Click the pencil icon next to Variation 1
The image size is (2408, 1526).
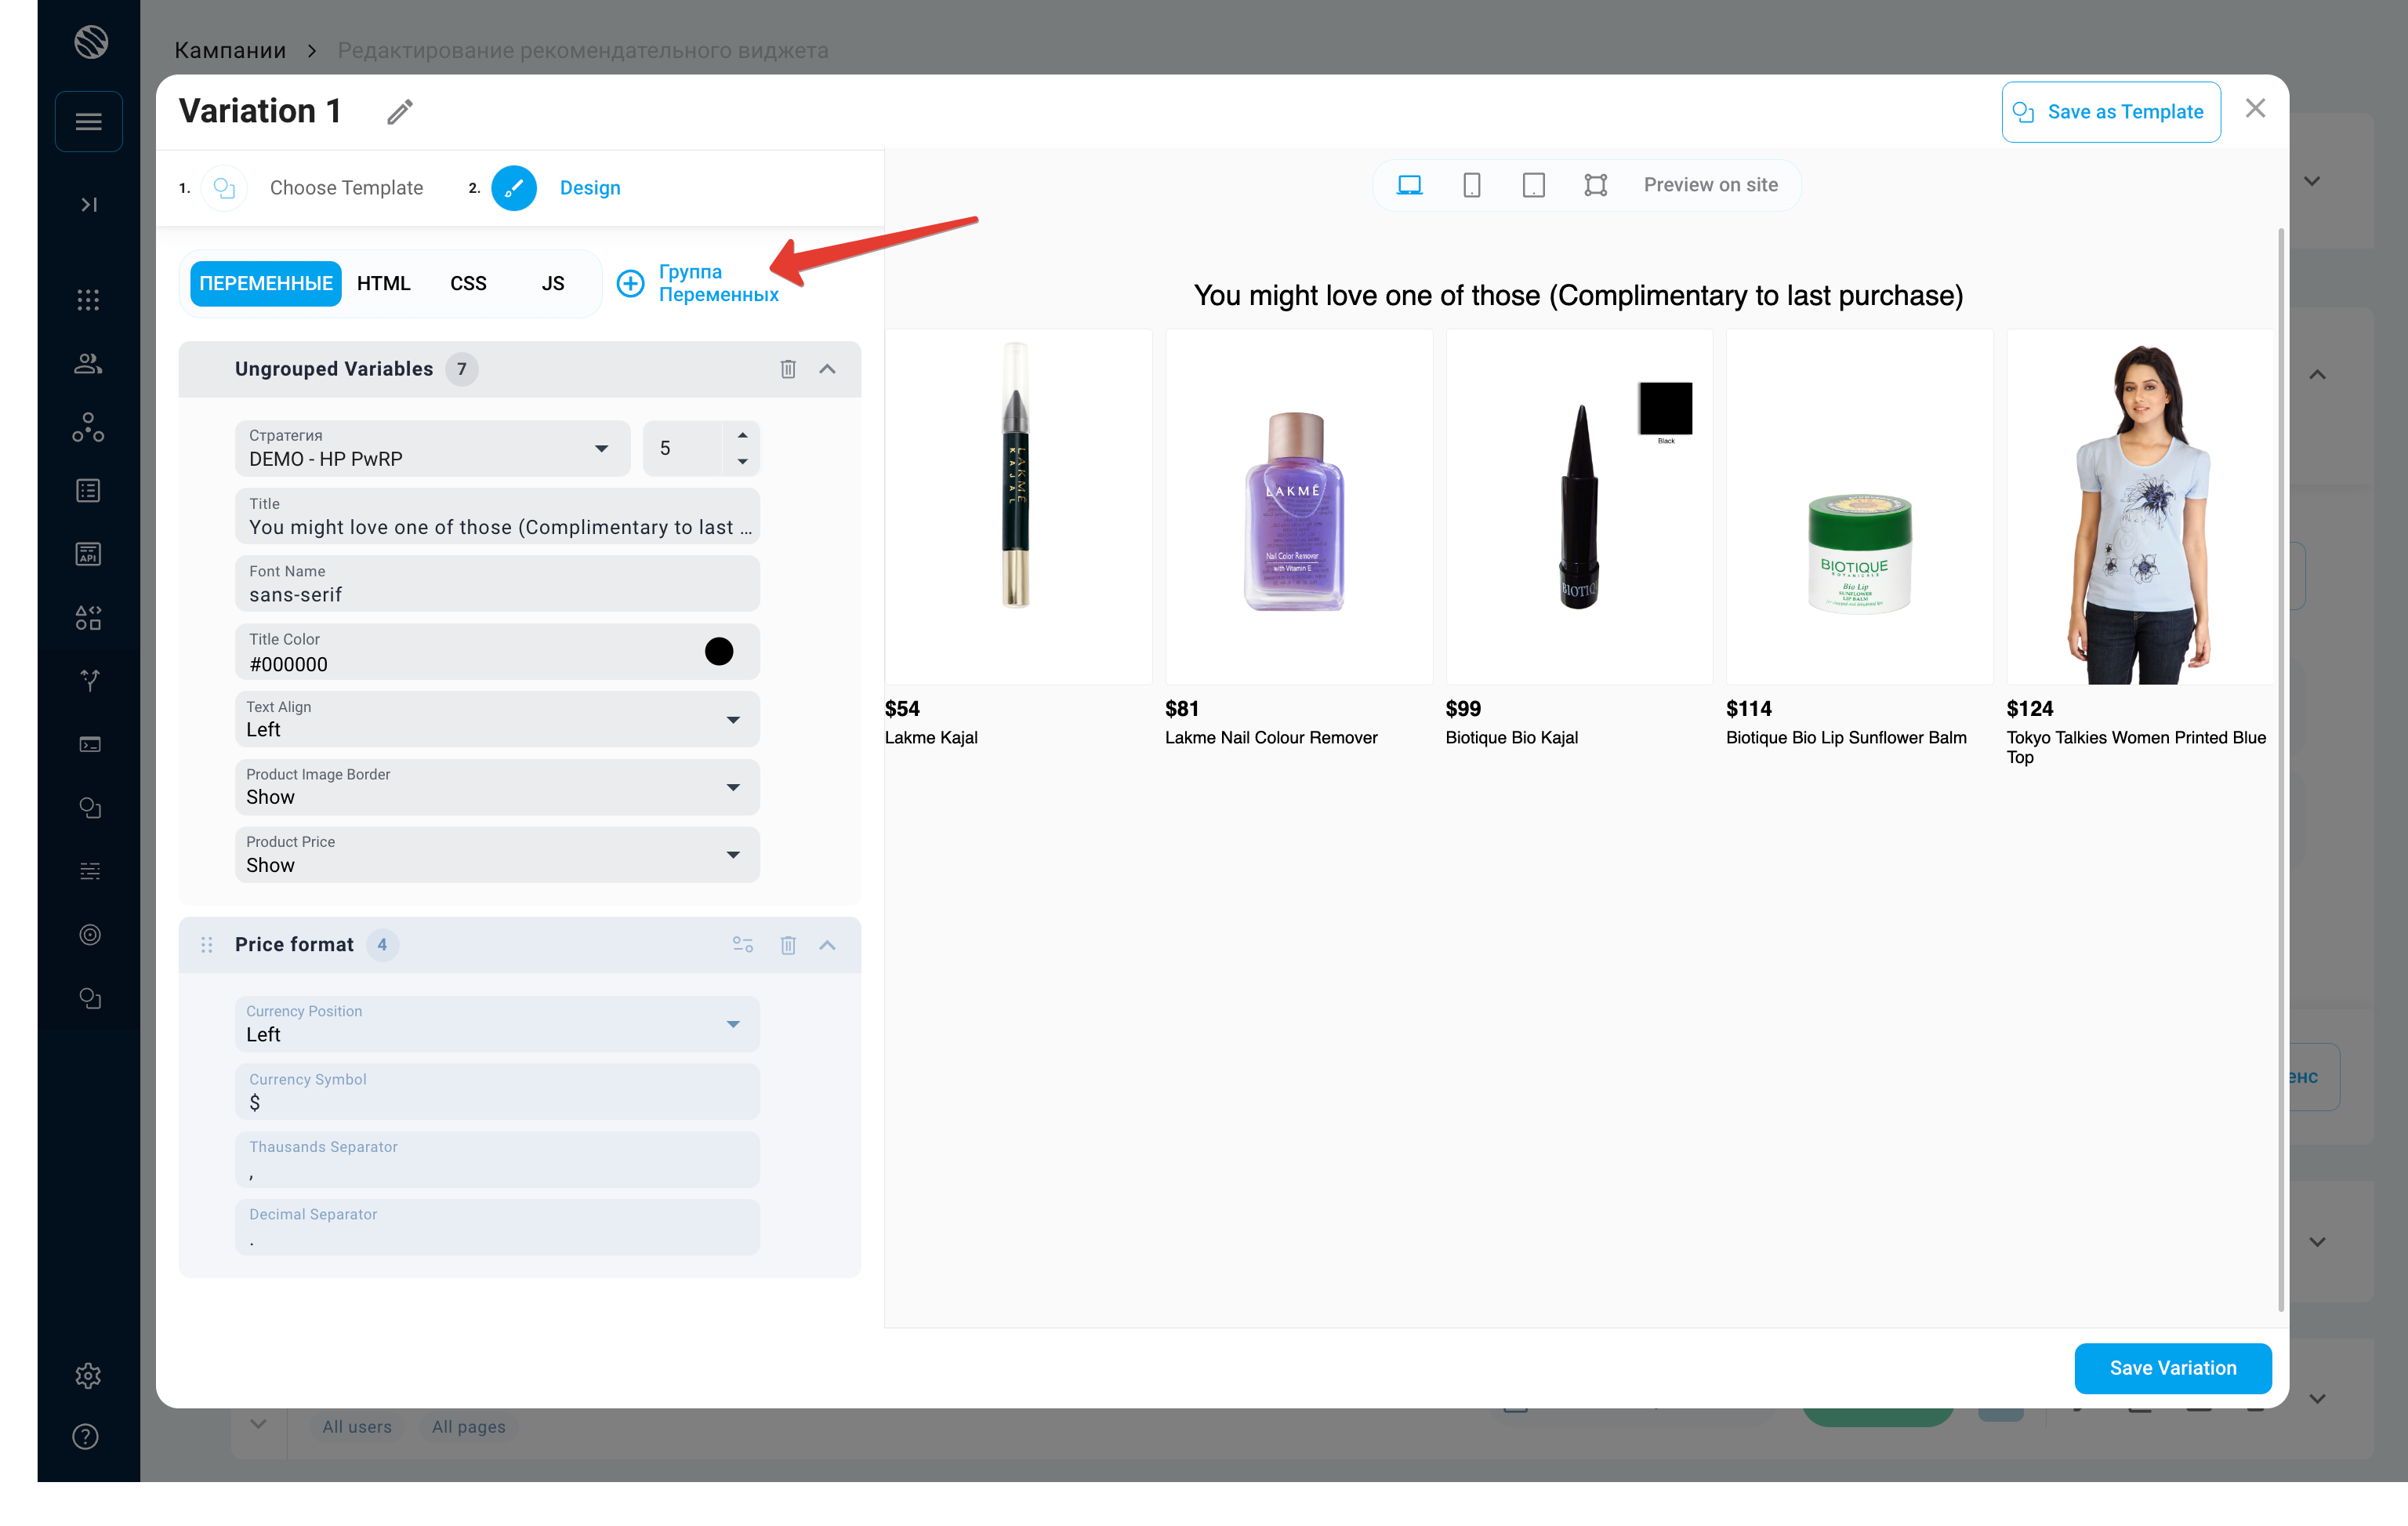tap(400, 111)
